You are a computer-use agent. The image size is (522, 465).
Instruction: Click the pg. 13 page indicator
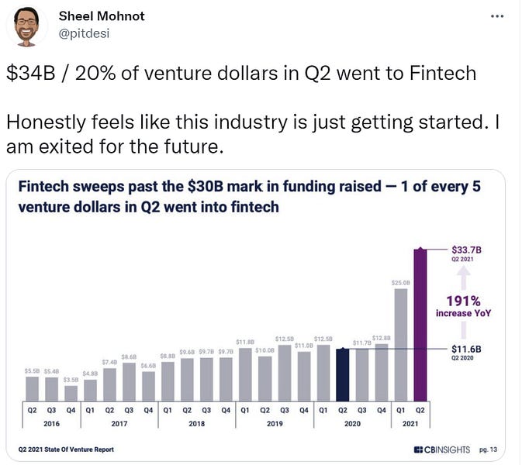488,449
